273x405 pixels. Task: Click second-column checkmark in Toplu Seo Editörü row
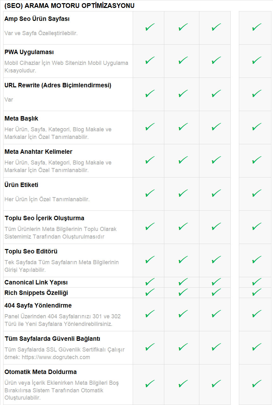click(183, 260)
